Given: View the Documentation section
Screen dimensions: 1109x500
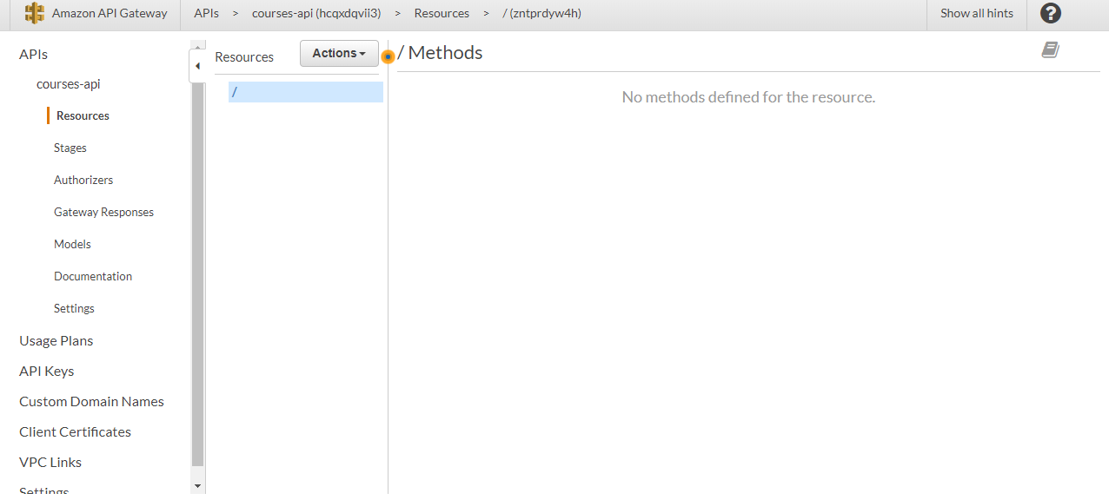Looking at the screenshot, I should [x=93, y=276].
